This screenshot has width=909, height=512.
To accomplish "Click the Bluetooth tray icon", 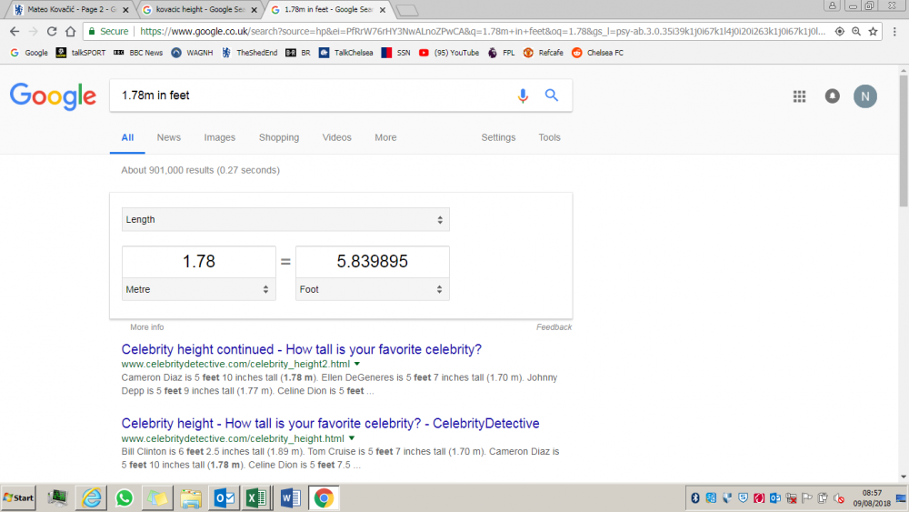I will (x=695, y=498).
